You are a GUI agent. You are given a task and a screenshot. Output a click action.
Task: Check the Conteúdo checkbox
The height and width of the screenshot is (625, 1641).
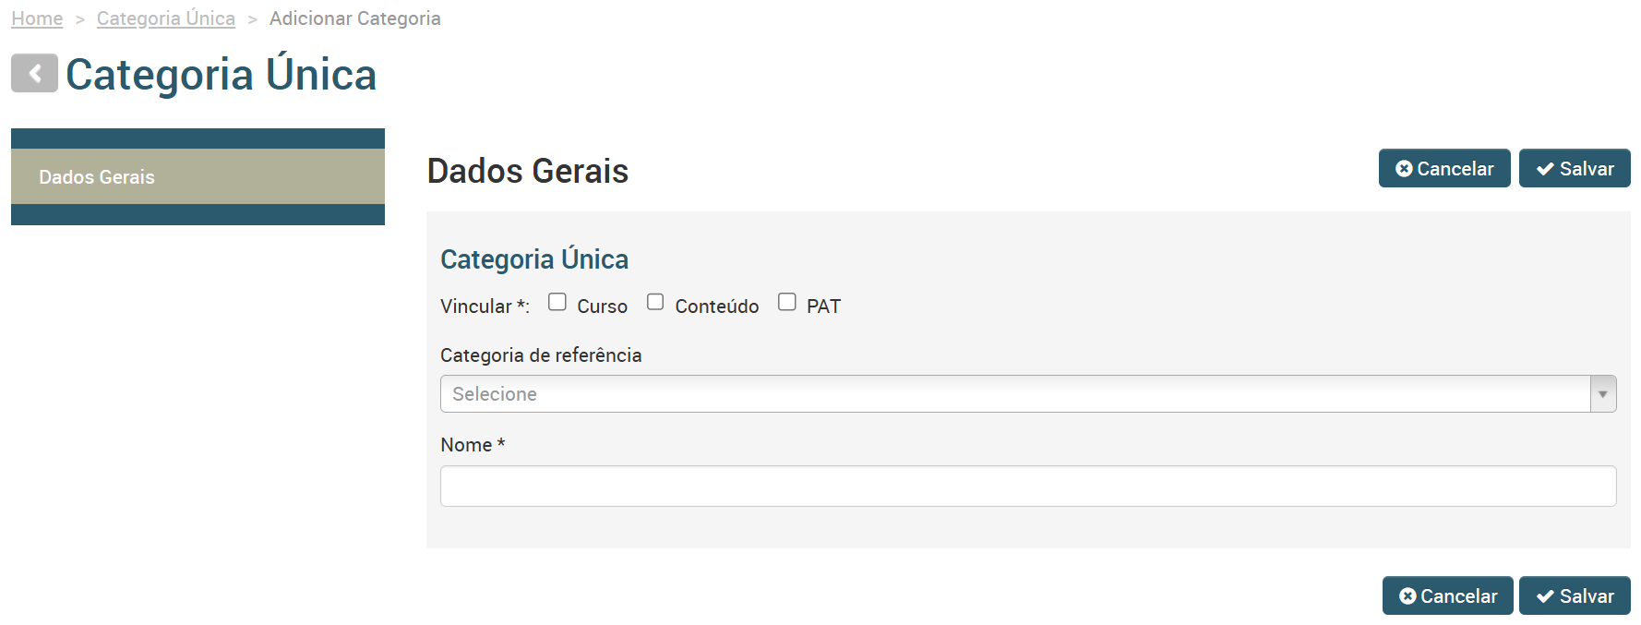click(655, 302)
